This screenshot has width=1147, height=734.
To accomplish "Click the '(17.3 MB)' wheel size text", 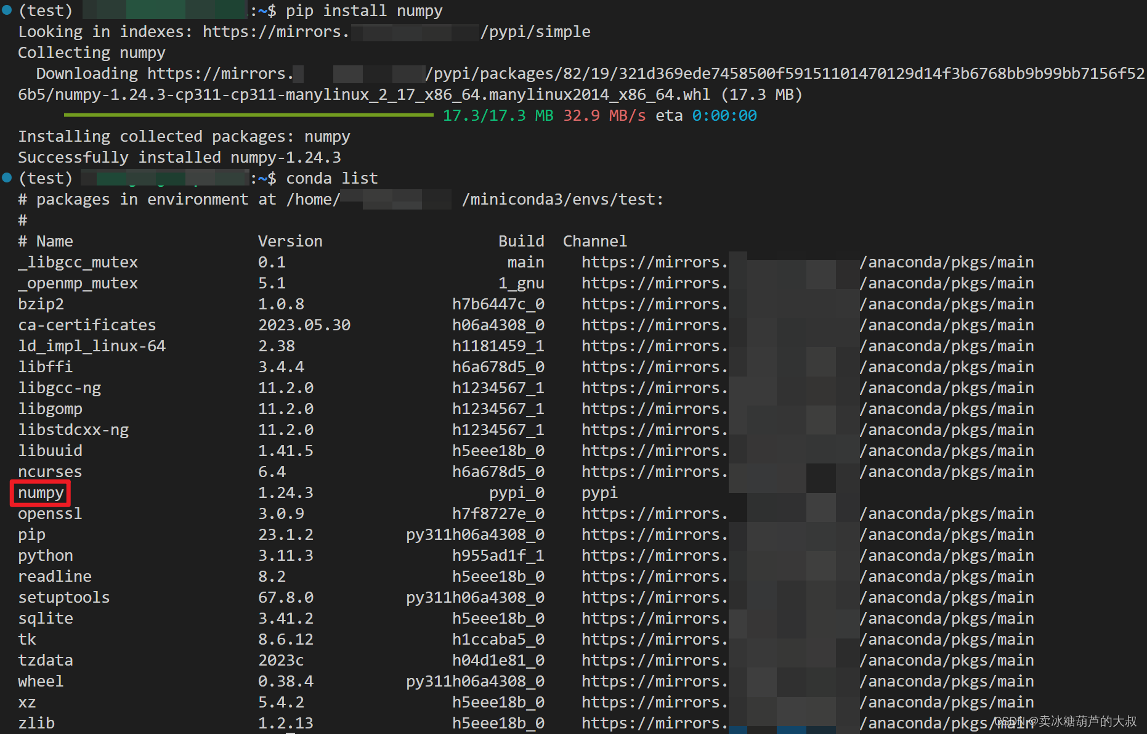I will (761, 95).
